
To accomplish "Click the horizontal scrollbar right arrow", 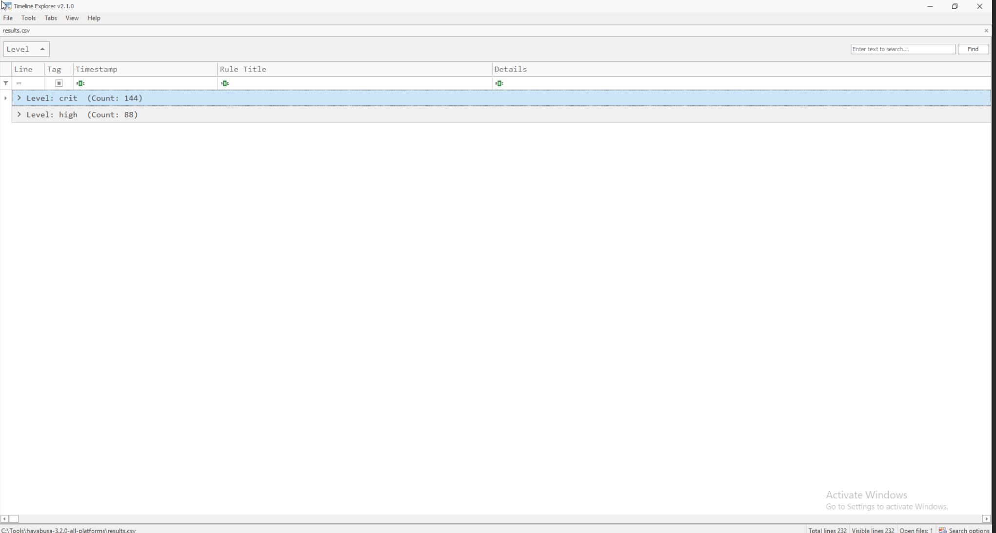I will 986,519.
